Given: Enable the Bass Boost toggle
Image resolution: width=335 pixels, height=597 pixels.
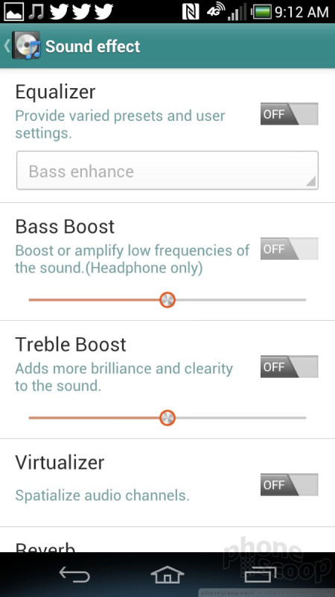Looking at the screenshot, I should click(x=289, y=249).
